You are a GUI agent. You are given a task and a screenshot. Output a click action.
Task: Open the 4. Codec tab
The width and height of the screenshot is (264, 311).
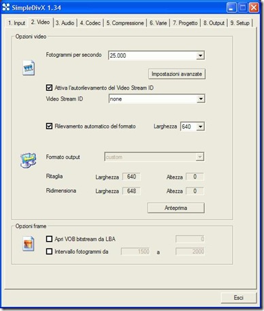90,23
